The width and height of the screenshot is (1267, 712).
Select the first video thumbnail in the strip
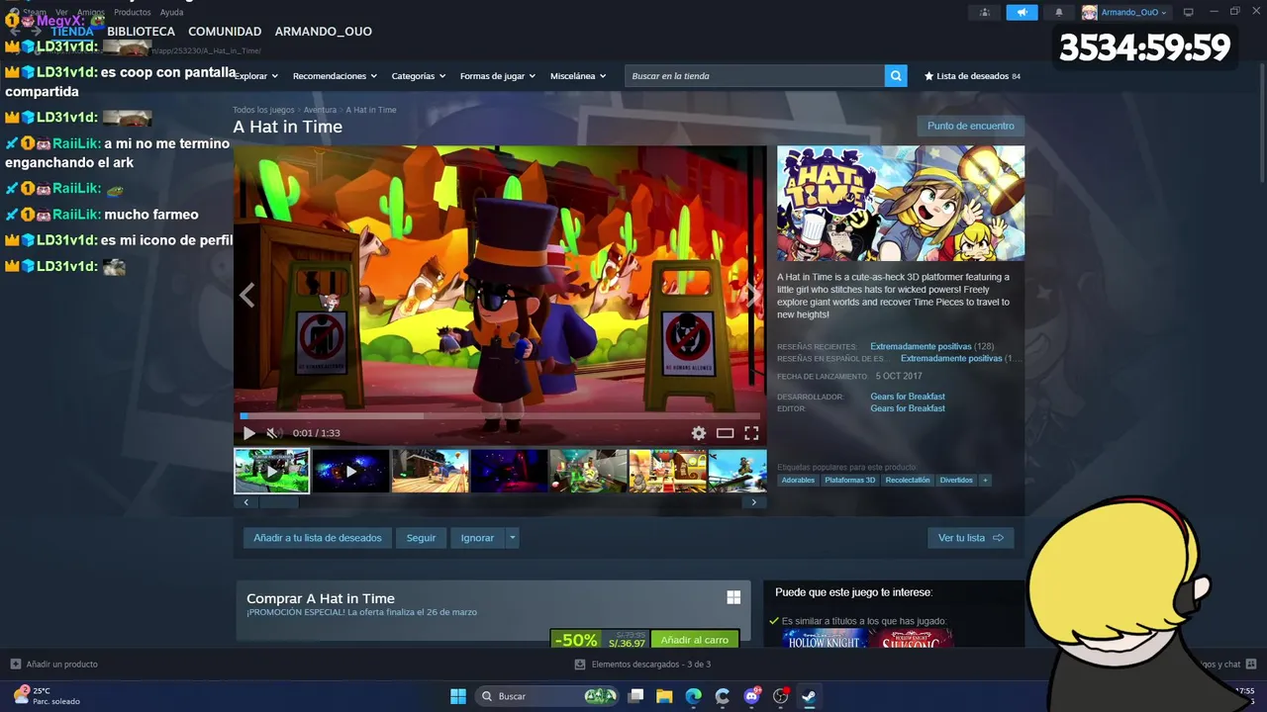[x=272, y=471]
